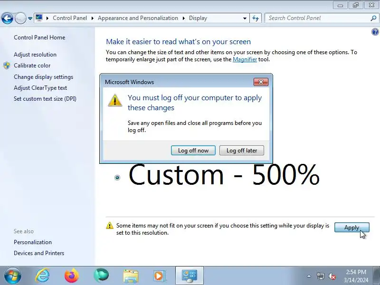
Task: Restore down the Control Panel window
Action: pyautogui.click(x=355, y=5)
